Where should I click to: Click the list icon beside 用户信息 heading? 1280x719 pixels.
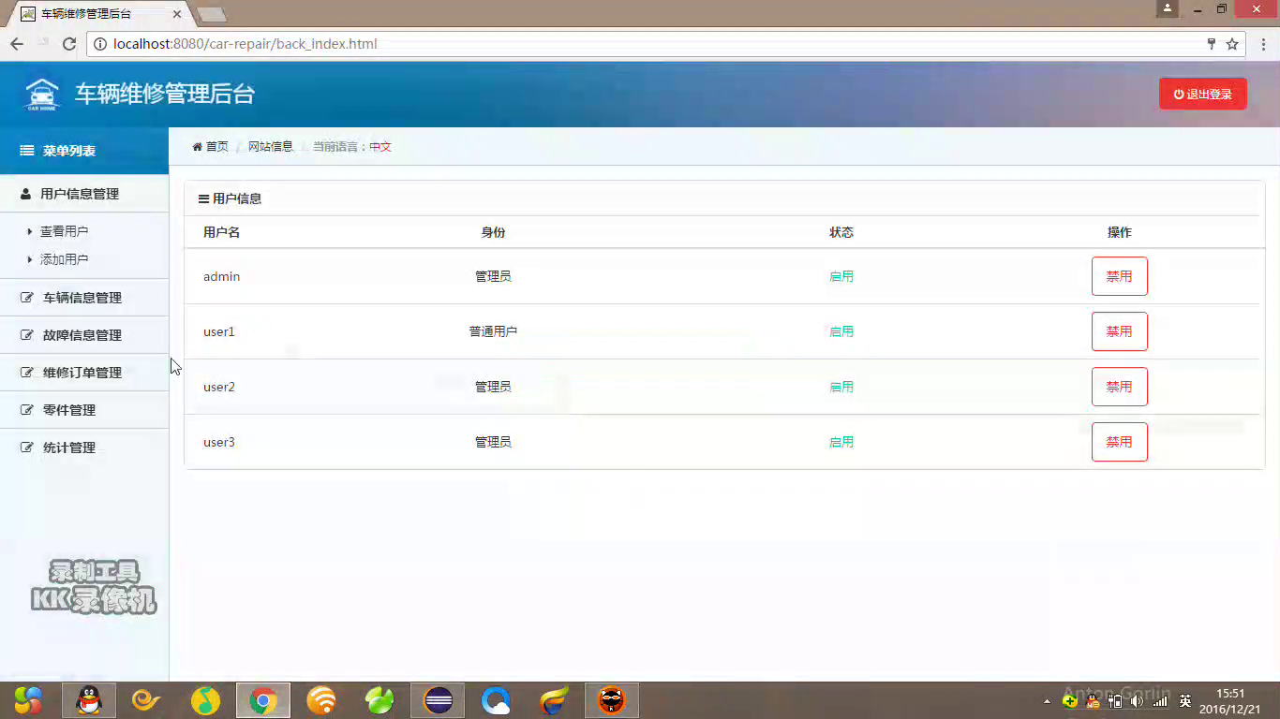click(203, 198)
